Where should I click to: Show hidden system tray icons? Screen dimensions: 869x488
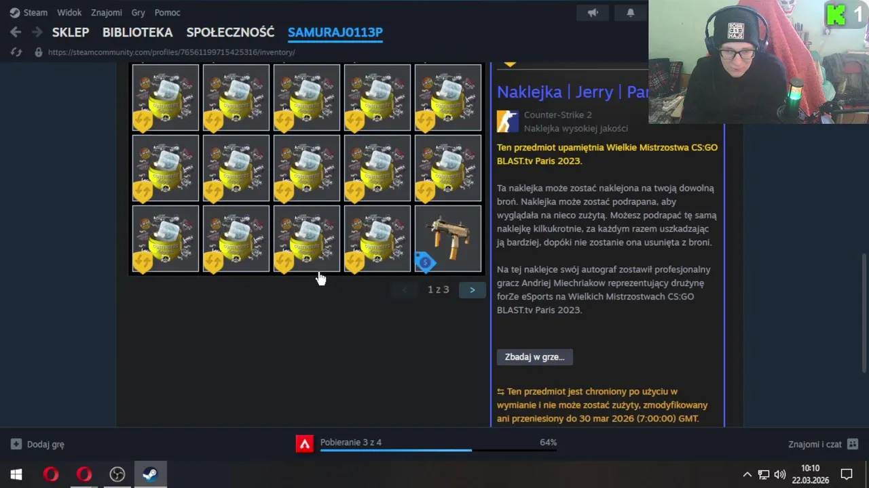[747, 474]
